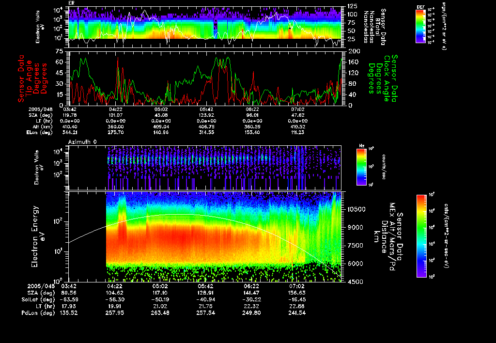
Task: Select the ELon value 111.23
Action: point(298,132)
